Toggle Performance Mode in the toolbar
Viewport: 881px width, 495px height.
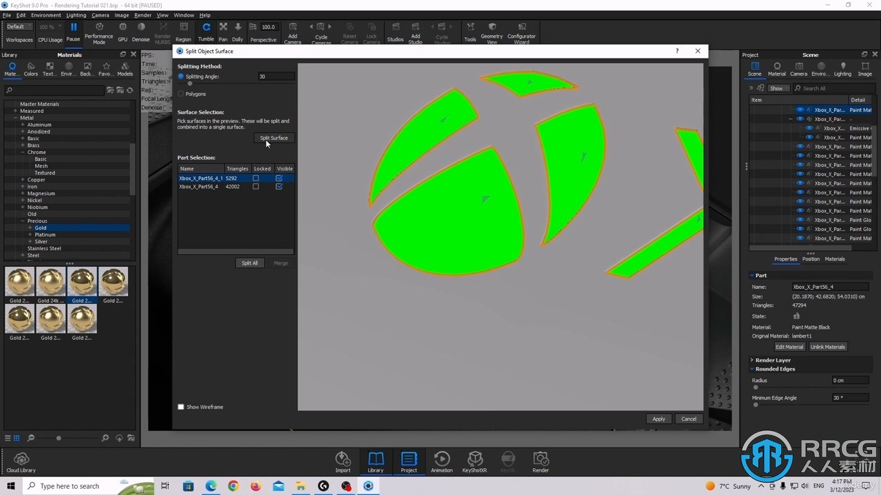click(98, 32)
